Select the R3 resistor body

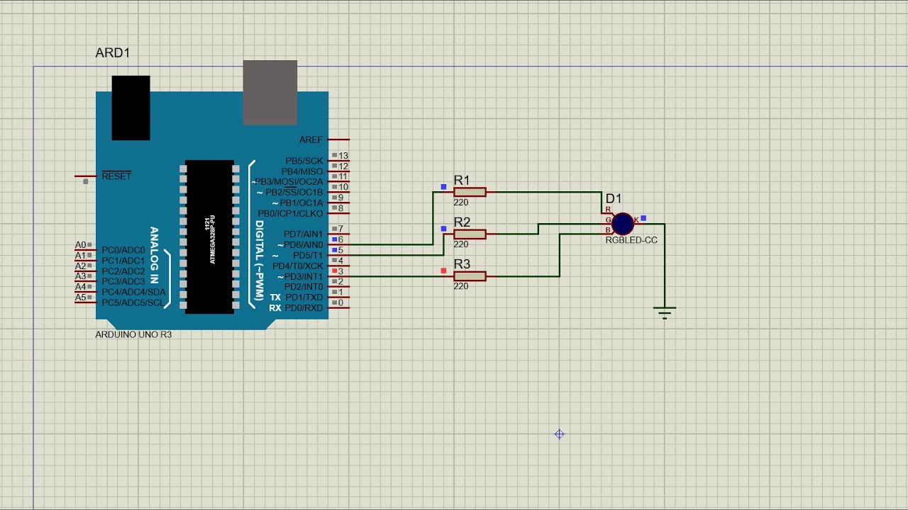point(470,276)
